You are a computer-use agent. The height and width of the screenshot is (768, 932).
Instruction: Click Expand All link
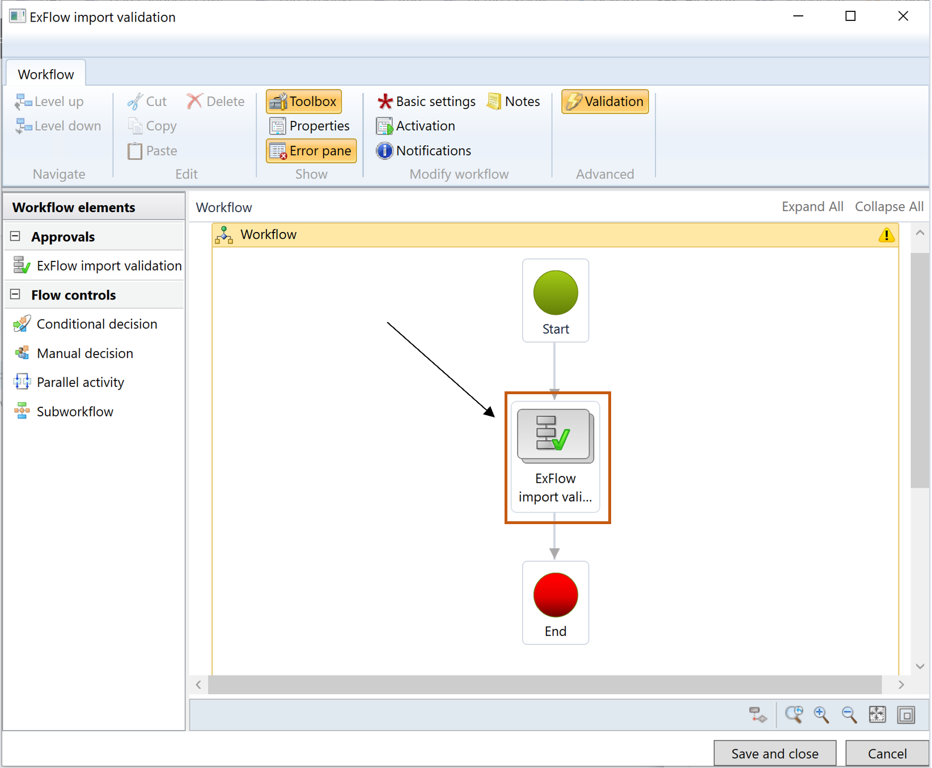tap(812, 207)
